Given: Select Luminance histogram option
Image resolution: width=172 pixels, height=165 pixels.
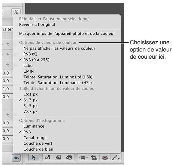Looking at the screenshot, I should tap(67, 126).
